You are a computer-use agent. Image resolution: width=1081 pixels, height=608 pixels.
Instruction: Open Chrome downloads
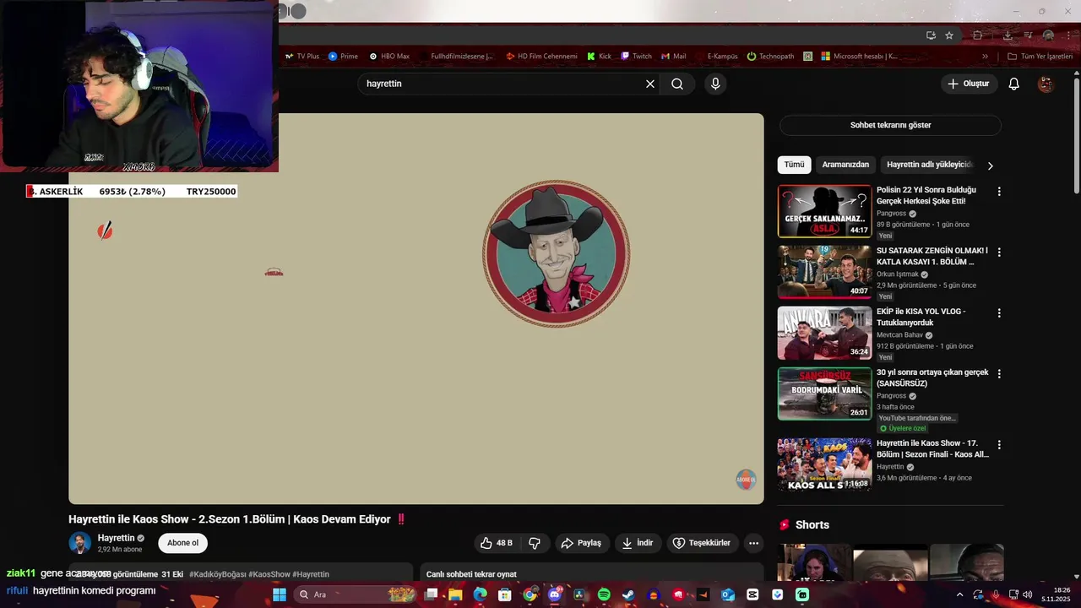click(1008, 35)
